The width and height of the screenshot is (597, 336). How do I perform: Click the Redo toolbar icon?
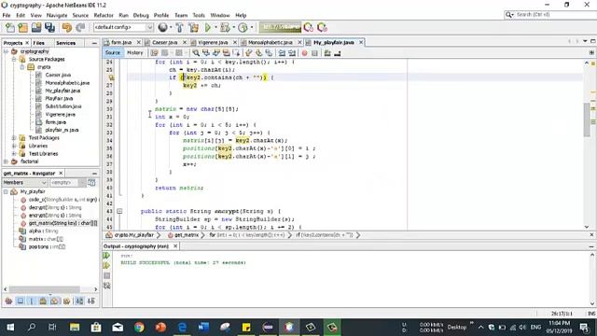[80, 27]
